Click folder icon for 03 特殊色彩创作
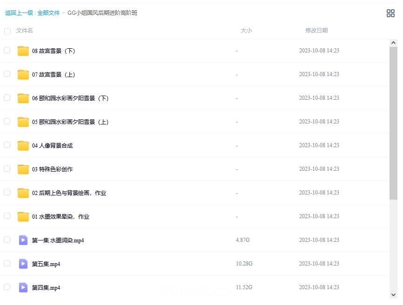The width and height of the screenshot is (403, 305). coord(23,169)
